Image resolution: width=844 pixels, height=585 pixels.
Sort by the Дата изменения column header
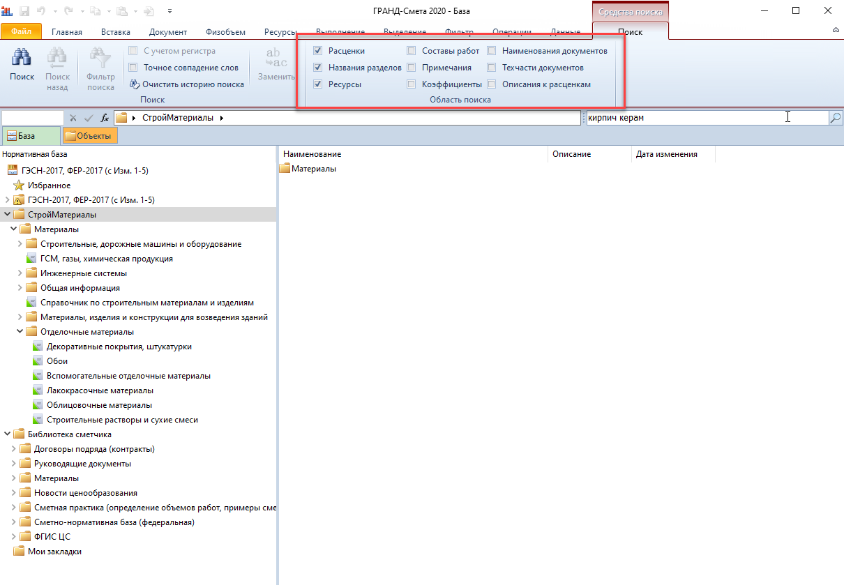tap(673, 154)
